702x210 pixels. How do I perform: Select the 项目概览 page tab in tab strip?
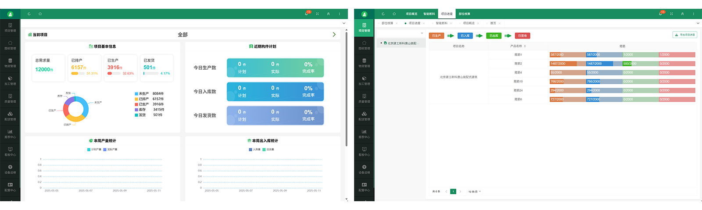[x=469, y=23]
